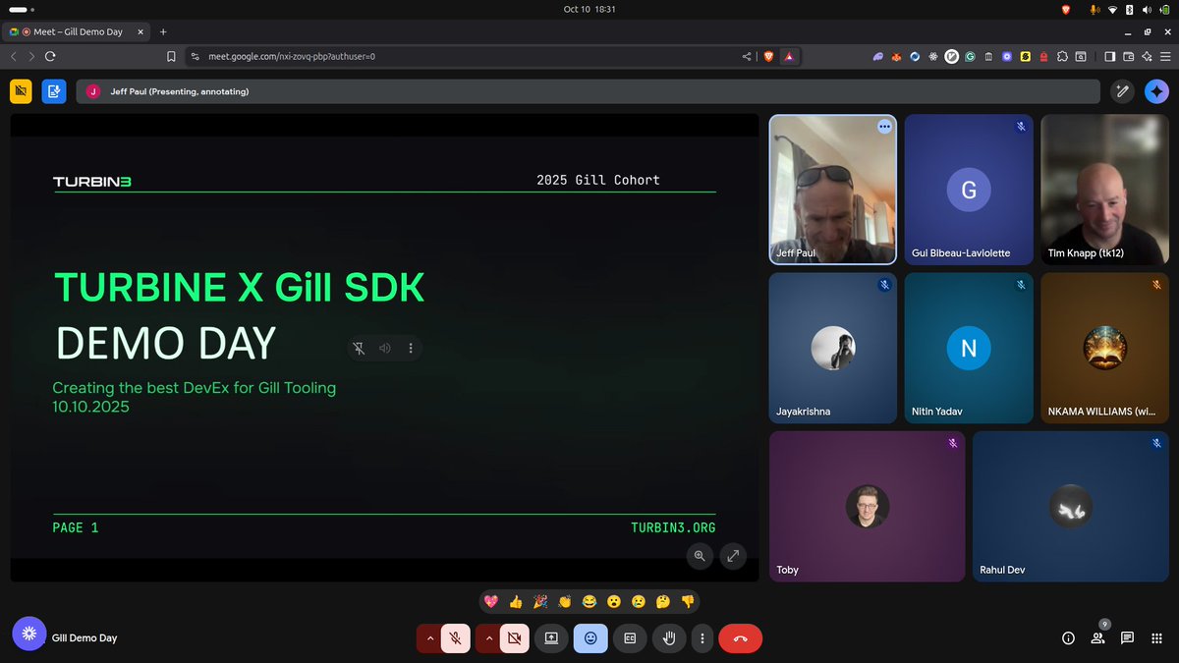This screenshot has height=663, width=1179.
Task: Select Gui Bibeau-Laviolette participant tile
Action: [x=969, y=190]
